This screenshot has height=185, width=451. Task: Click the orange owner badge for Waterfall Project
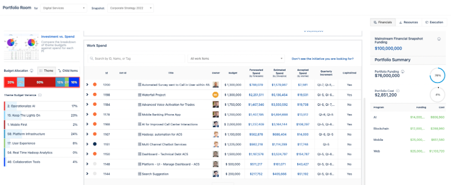(216, 95)
